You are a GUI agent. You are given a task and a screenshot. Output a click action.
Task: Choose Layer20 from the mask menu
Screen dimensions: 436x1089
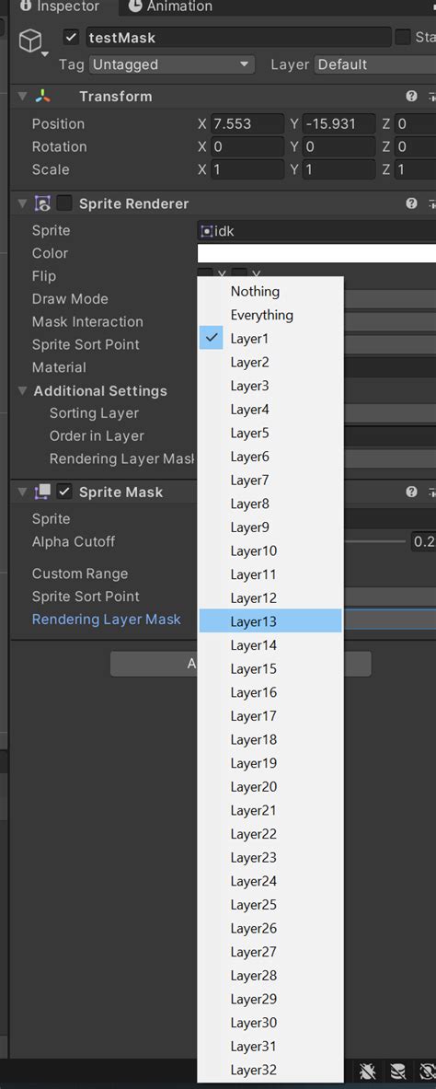point(270,787)
